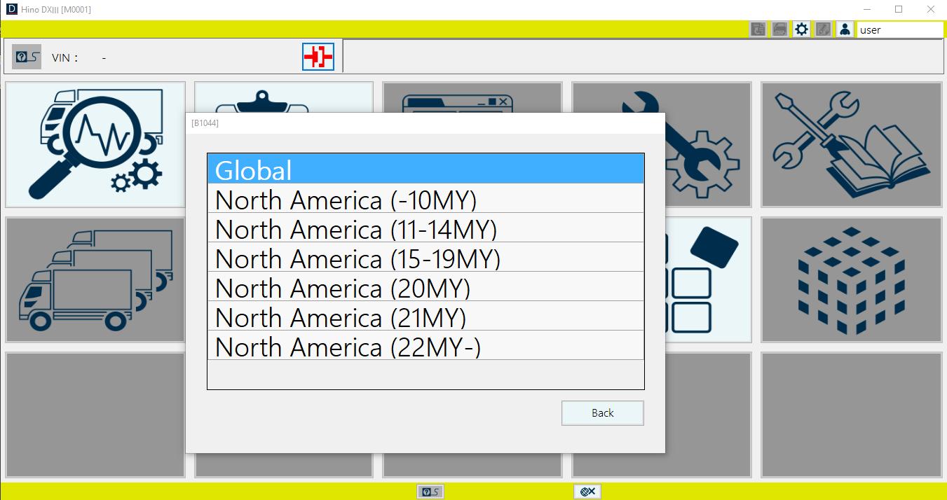Click the greyed printer icon
Viewport: 947px width, 500px height.
[x=779, y=29]
